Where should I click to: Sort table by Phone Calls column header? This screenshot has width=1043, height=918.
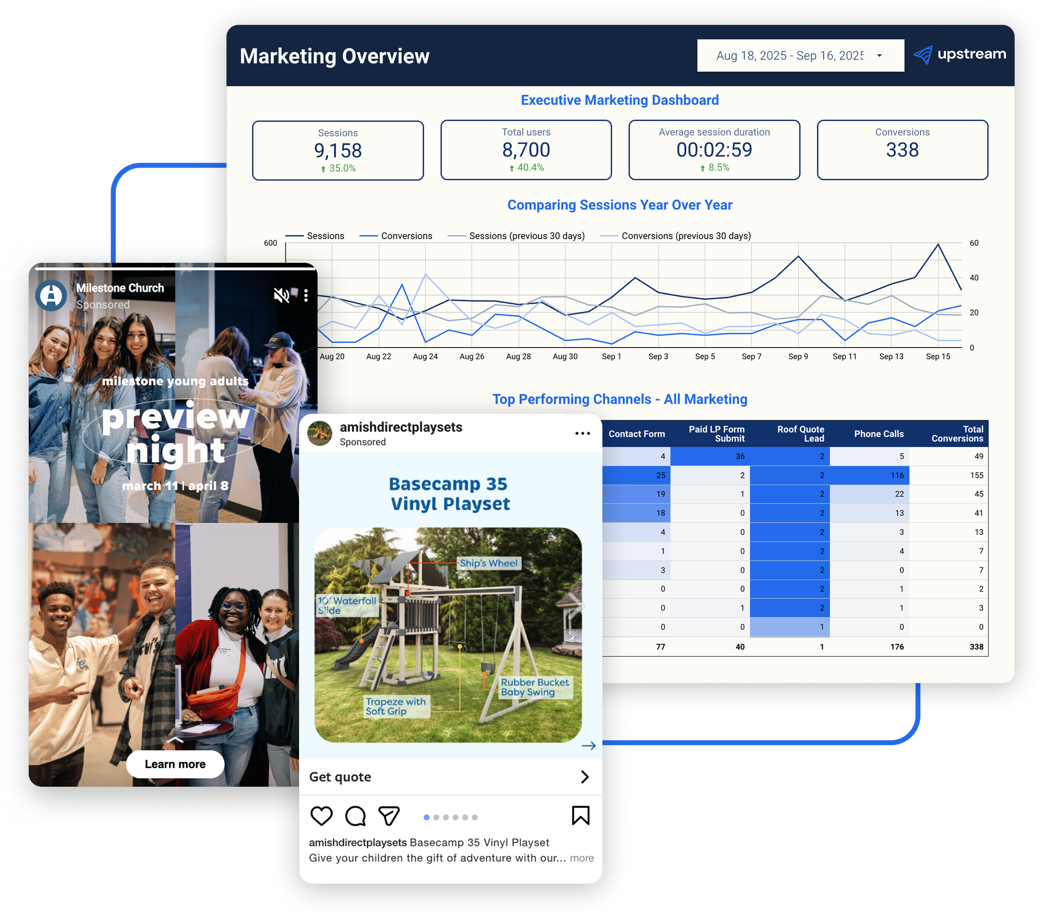coord(879,434)
